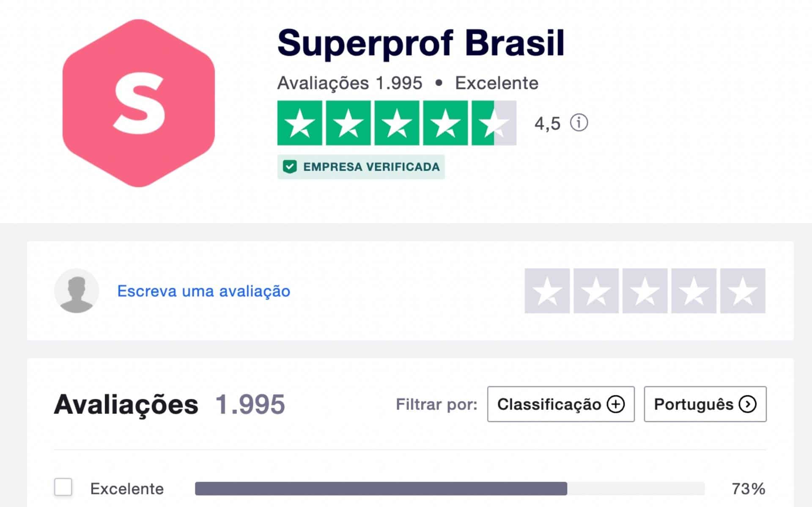
Task: Click the green TrustScore star row
Action: pos(397,122)
